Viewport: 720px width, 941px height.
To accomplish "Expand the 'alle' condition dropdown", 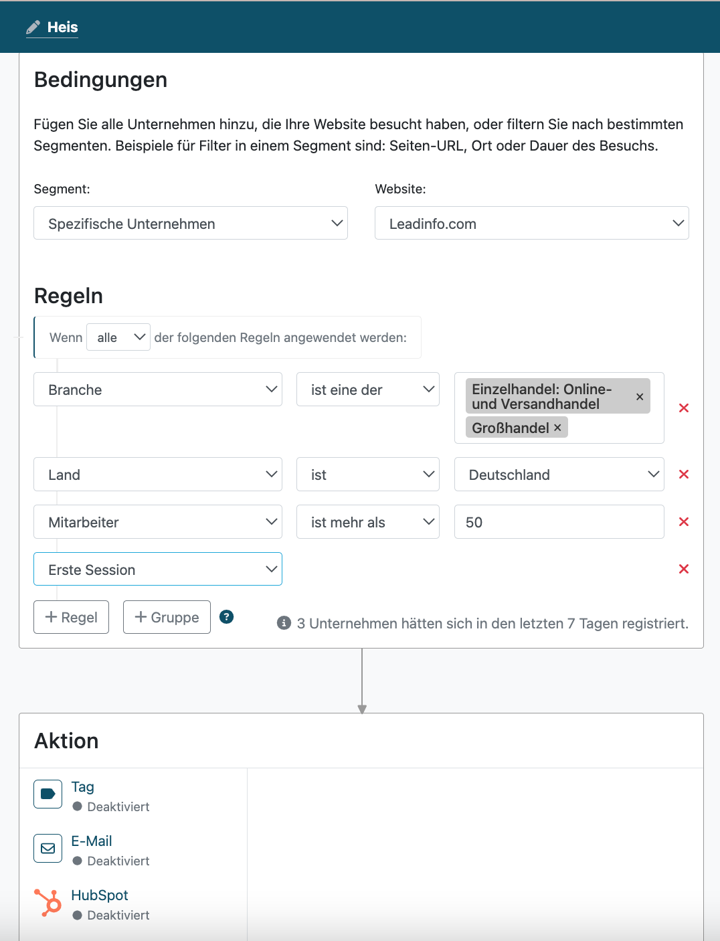I will (118, 337).
